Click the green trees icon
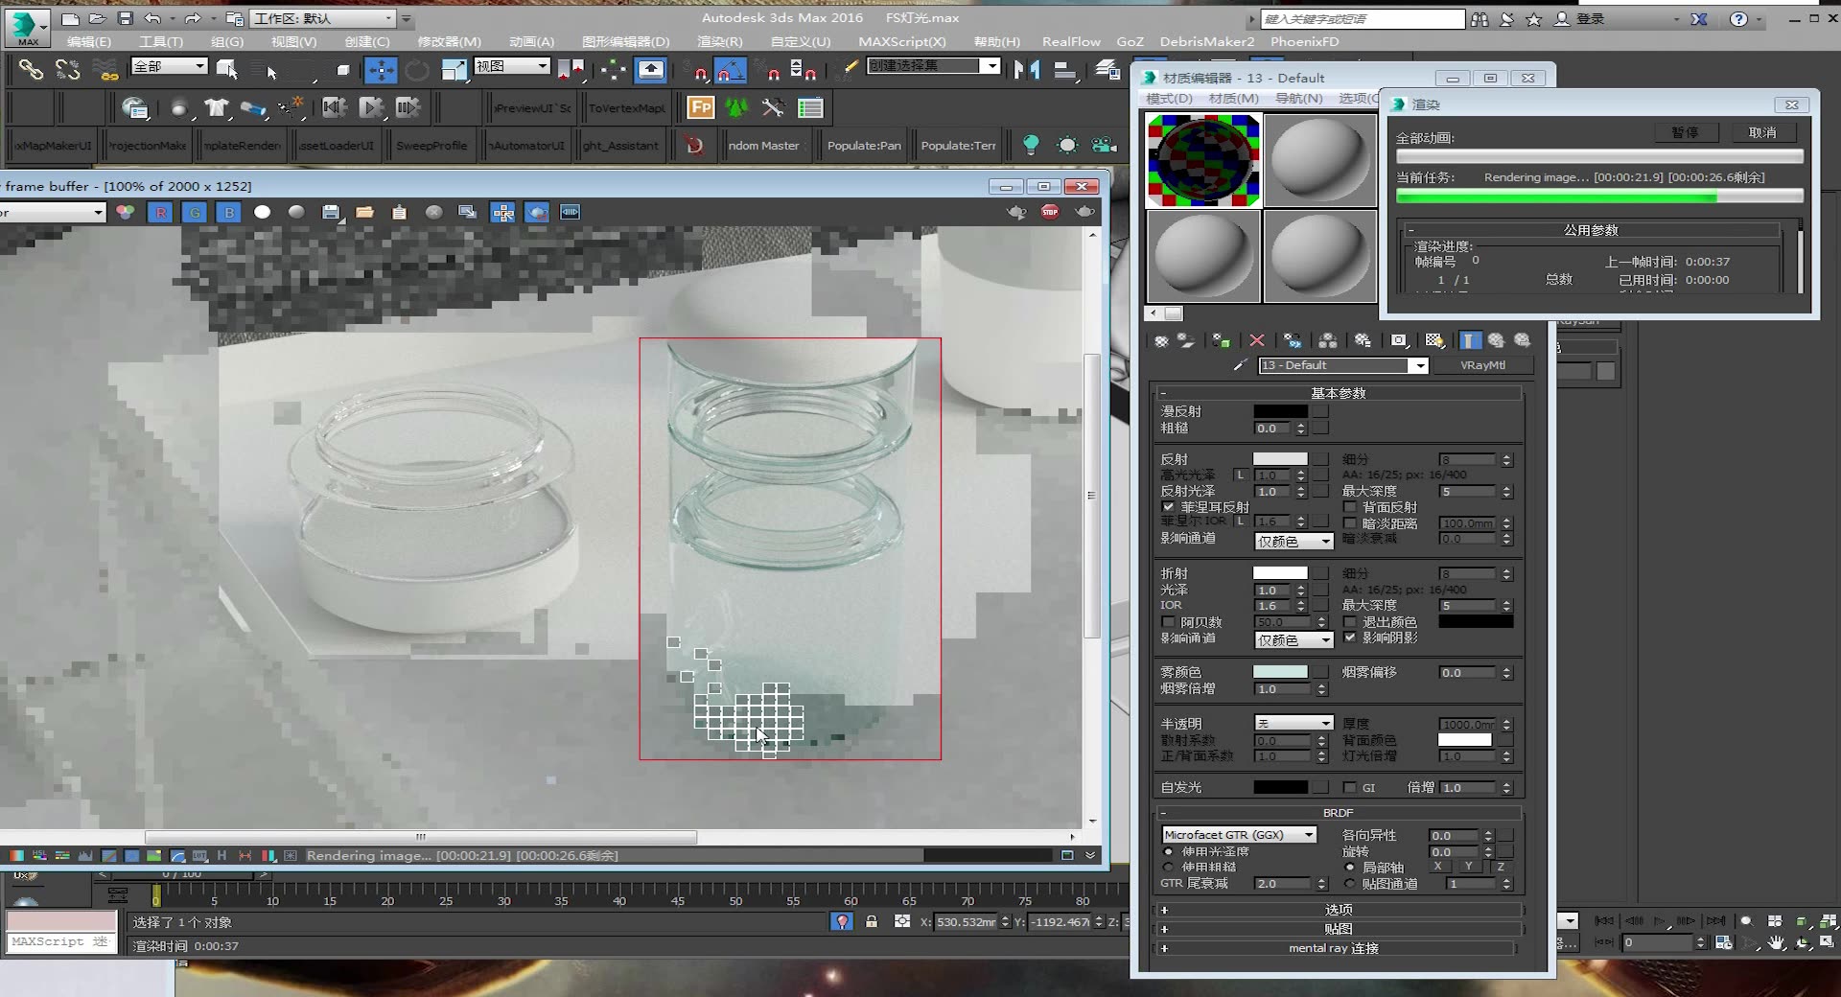The width and height of the screenshot is (1841, 997). pyautogui.click(x=736, y=107)
